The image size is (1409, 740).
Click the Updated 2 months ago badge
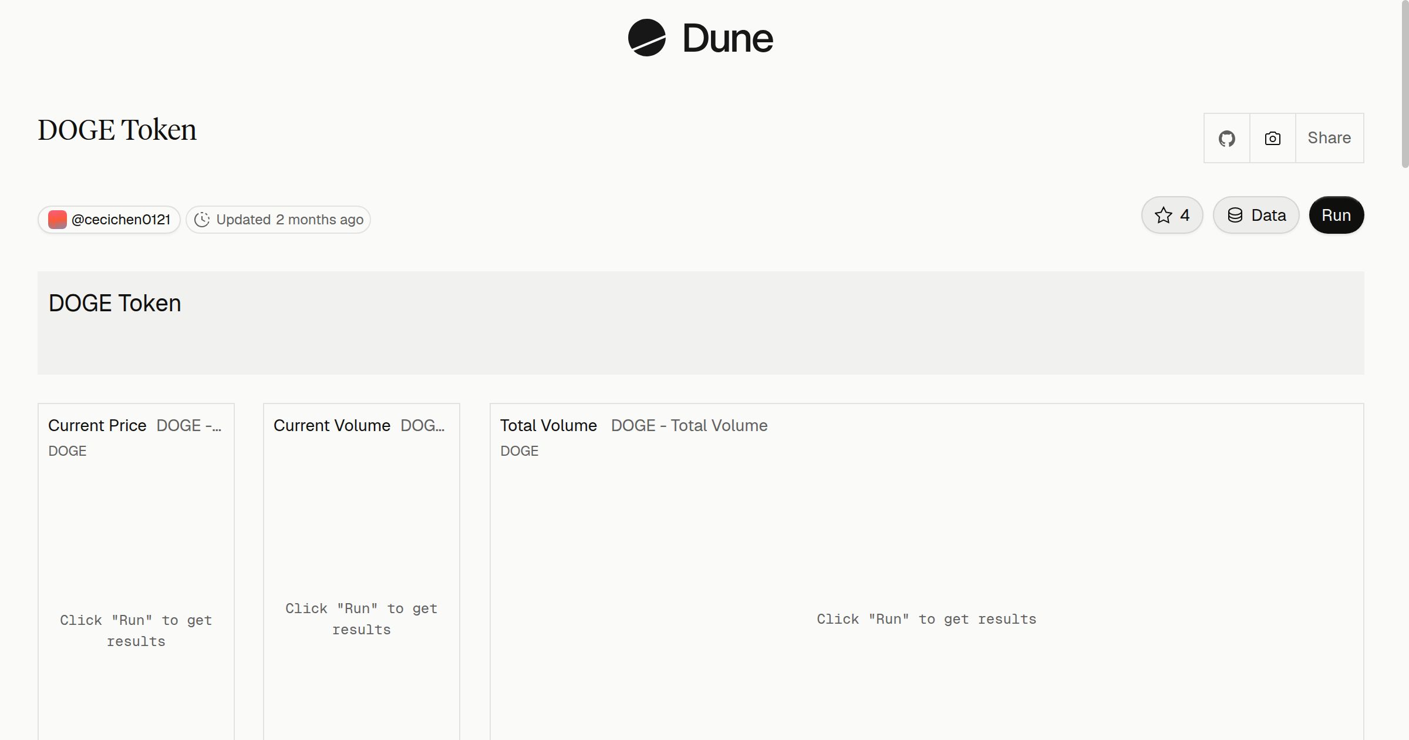(278, 220)
